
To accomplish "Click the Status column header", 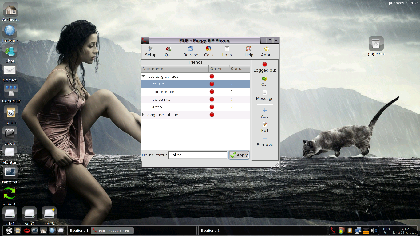I will tap(240, 69).
